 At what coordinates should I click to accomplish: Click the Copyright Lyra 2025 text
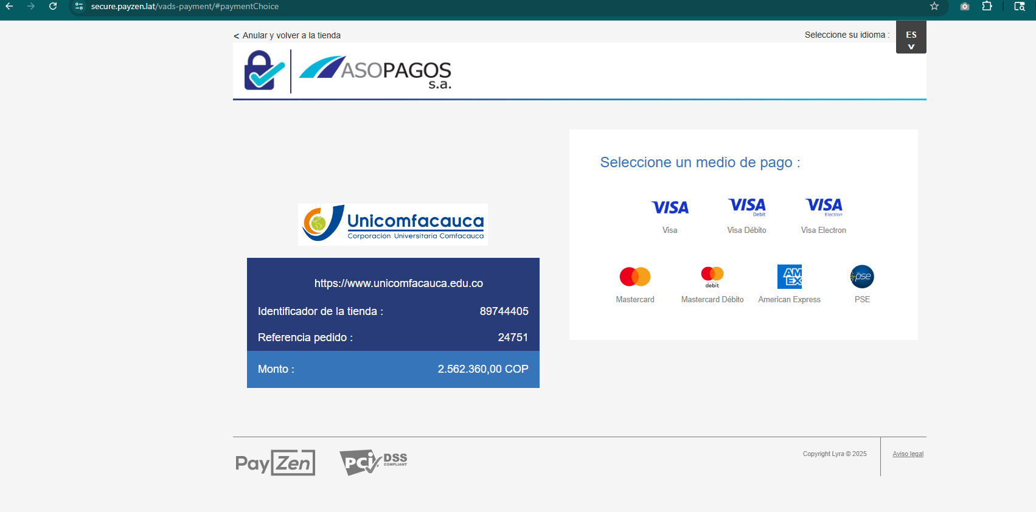(835, 454)
